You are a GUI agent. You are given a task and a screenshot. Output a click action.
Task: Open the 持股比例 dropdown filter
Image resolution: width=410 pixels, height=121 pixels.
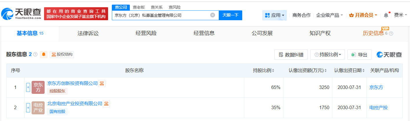click(327, 55)
